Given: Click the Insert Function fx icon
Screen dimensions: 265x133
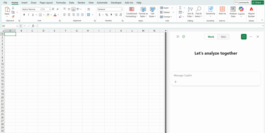Looking at the screenshot, I should [x=33, y=26].
